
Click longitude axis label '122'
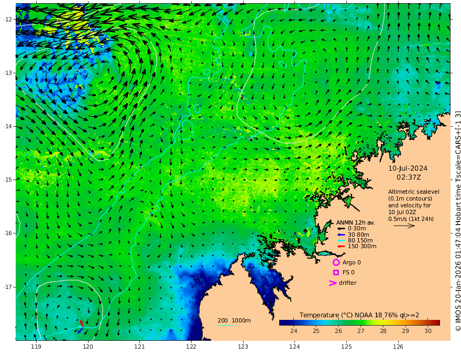[191, 347]
